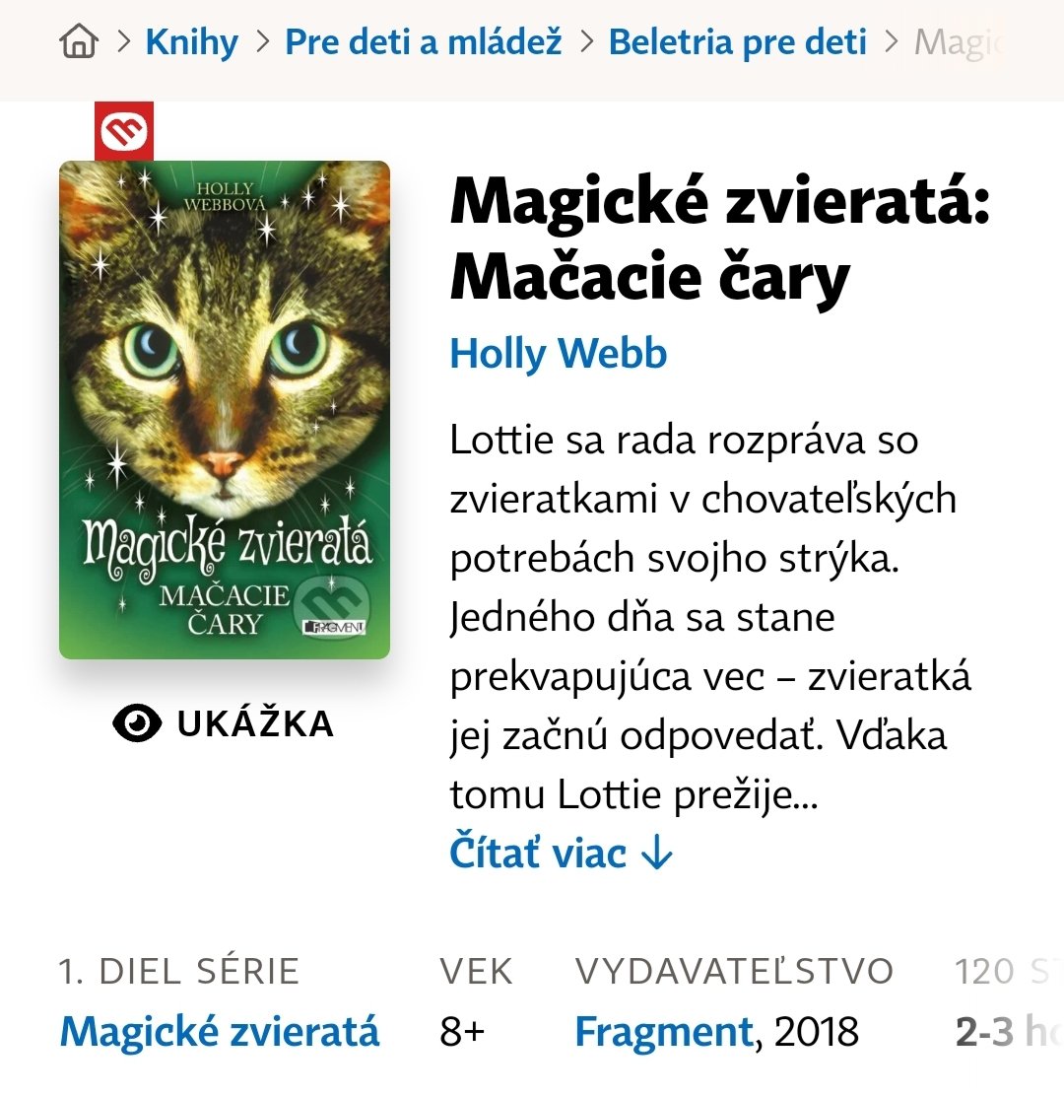Click the chevron after Knihy

262,42
